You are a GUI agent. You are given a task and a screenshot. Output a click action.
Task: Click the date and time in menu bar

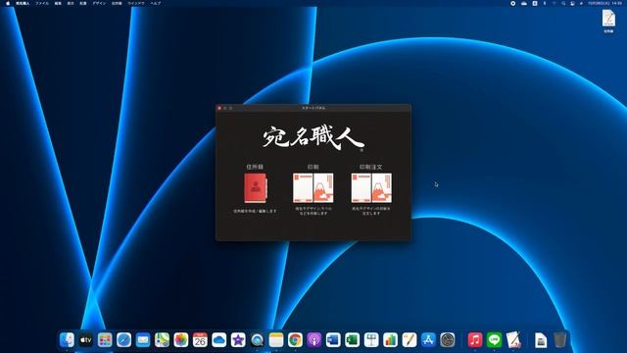pos(605,3)
